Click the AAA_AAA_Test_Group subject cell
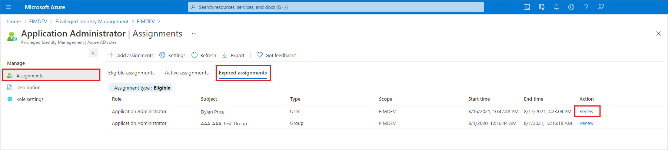Image resolution: width=668 pixels, height=150 pixels. tap(224, 123)
